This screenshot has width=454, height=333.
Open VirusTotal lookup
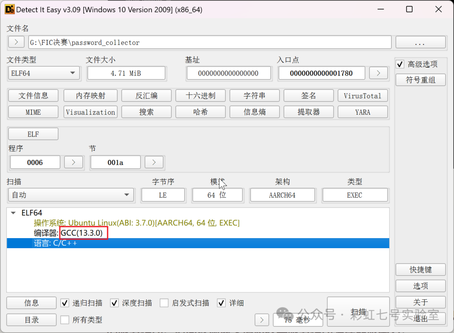coord(362,96)
